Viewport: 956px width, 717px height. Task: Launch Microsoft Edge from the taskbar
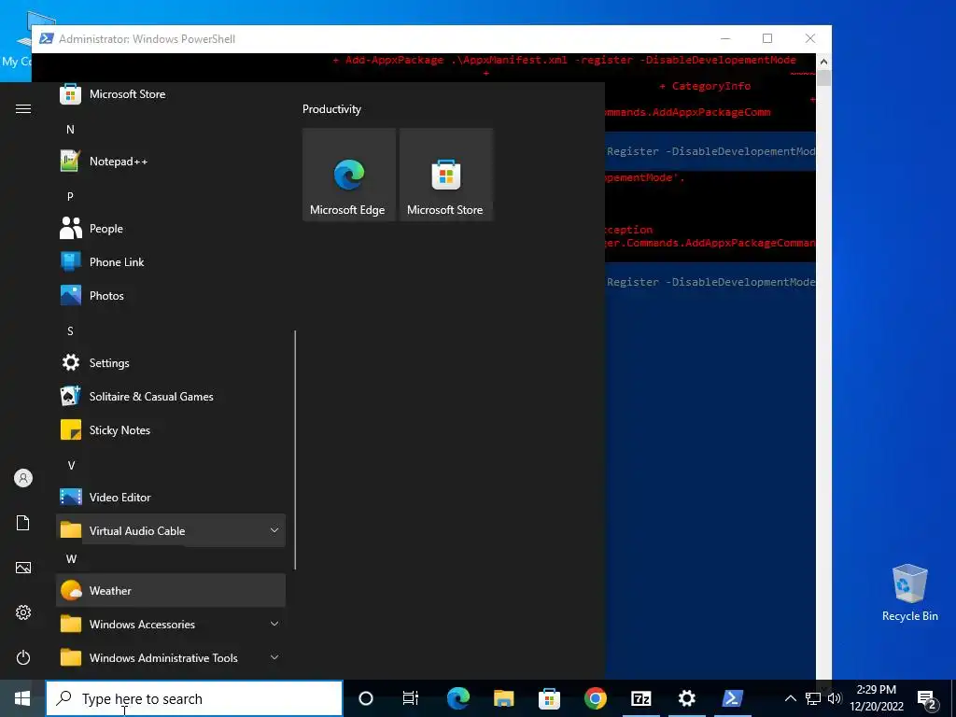coord(457,698)
